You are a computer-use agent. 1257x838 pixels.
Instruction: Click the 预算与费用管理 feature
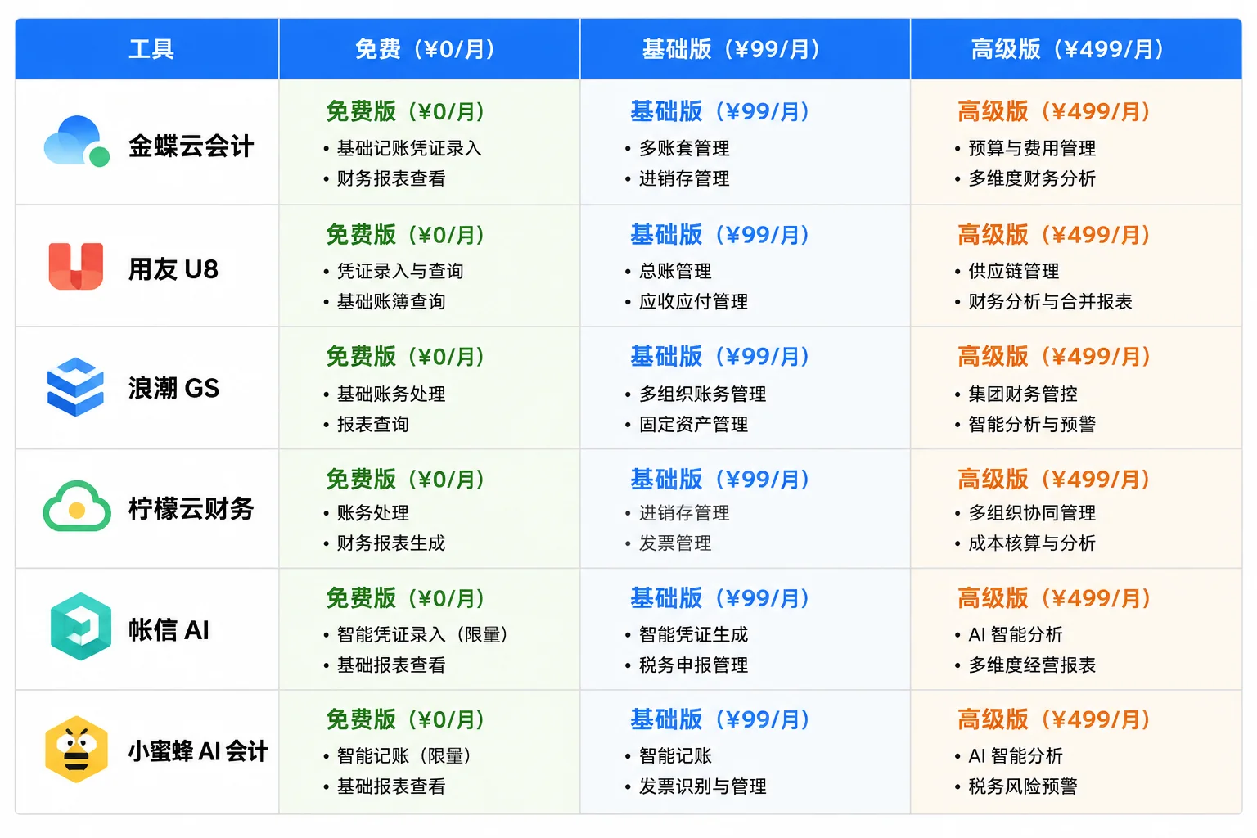[x=1032, y=148]
